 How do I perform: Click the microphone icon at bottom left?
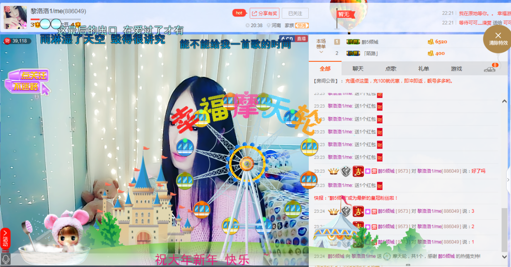tap(5, 259)
